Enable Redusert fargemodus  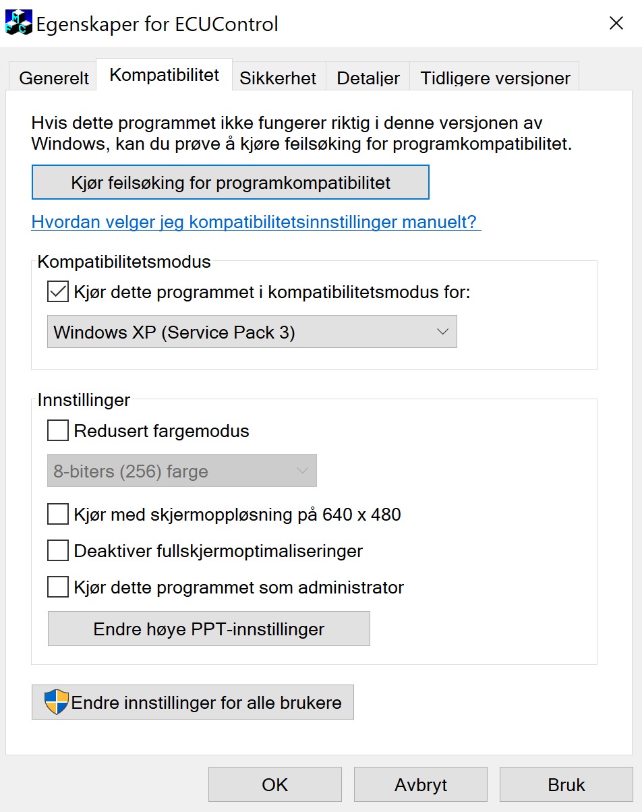point(57,430)
